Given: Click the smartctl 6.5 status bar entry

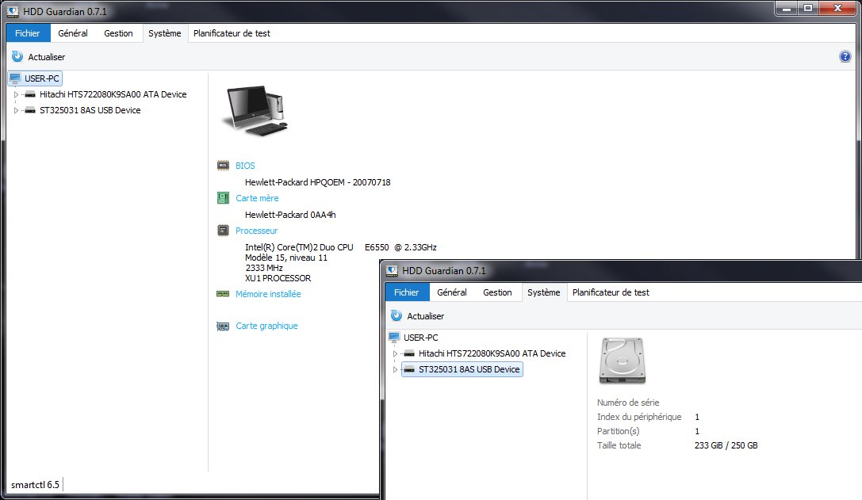Looking at the screenshot, I should [x=35, y=485].
